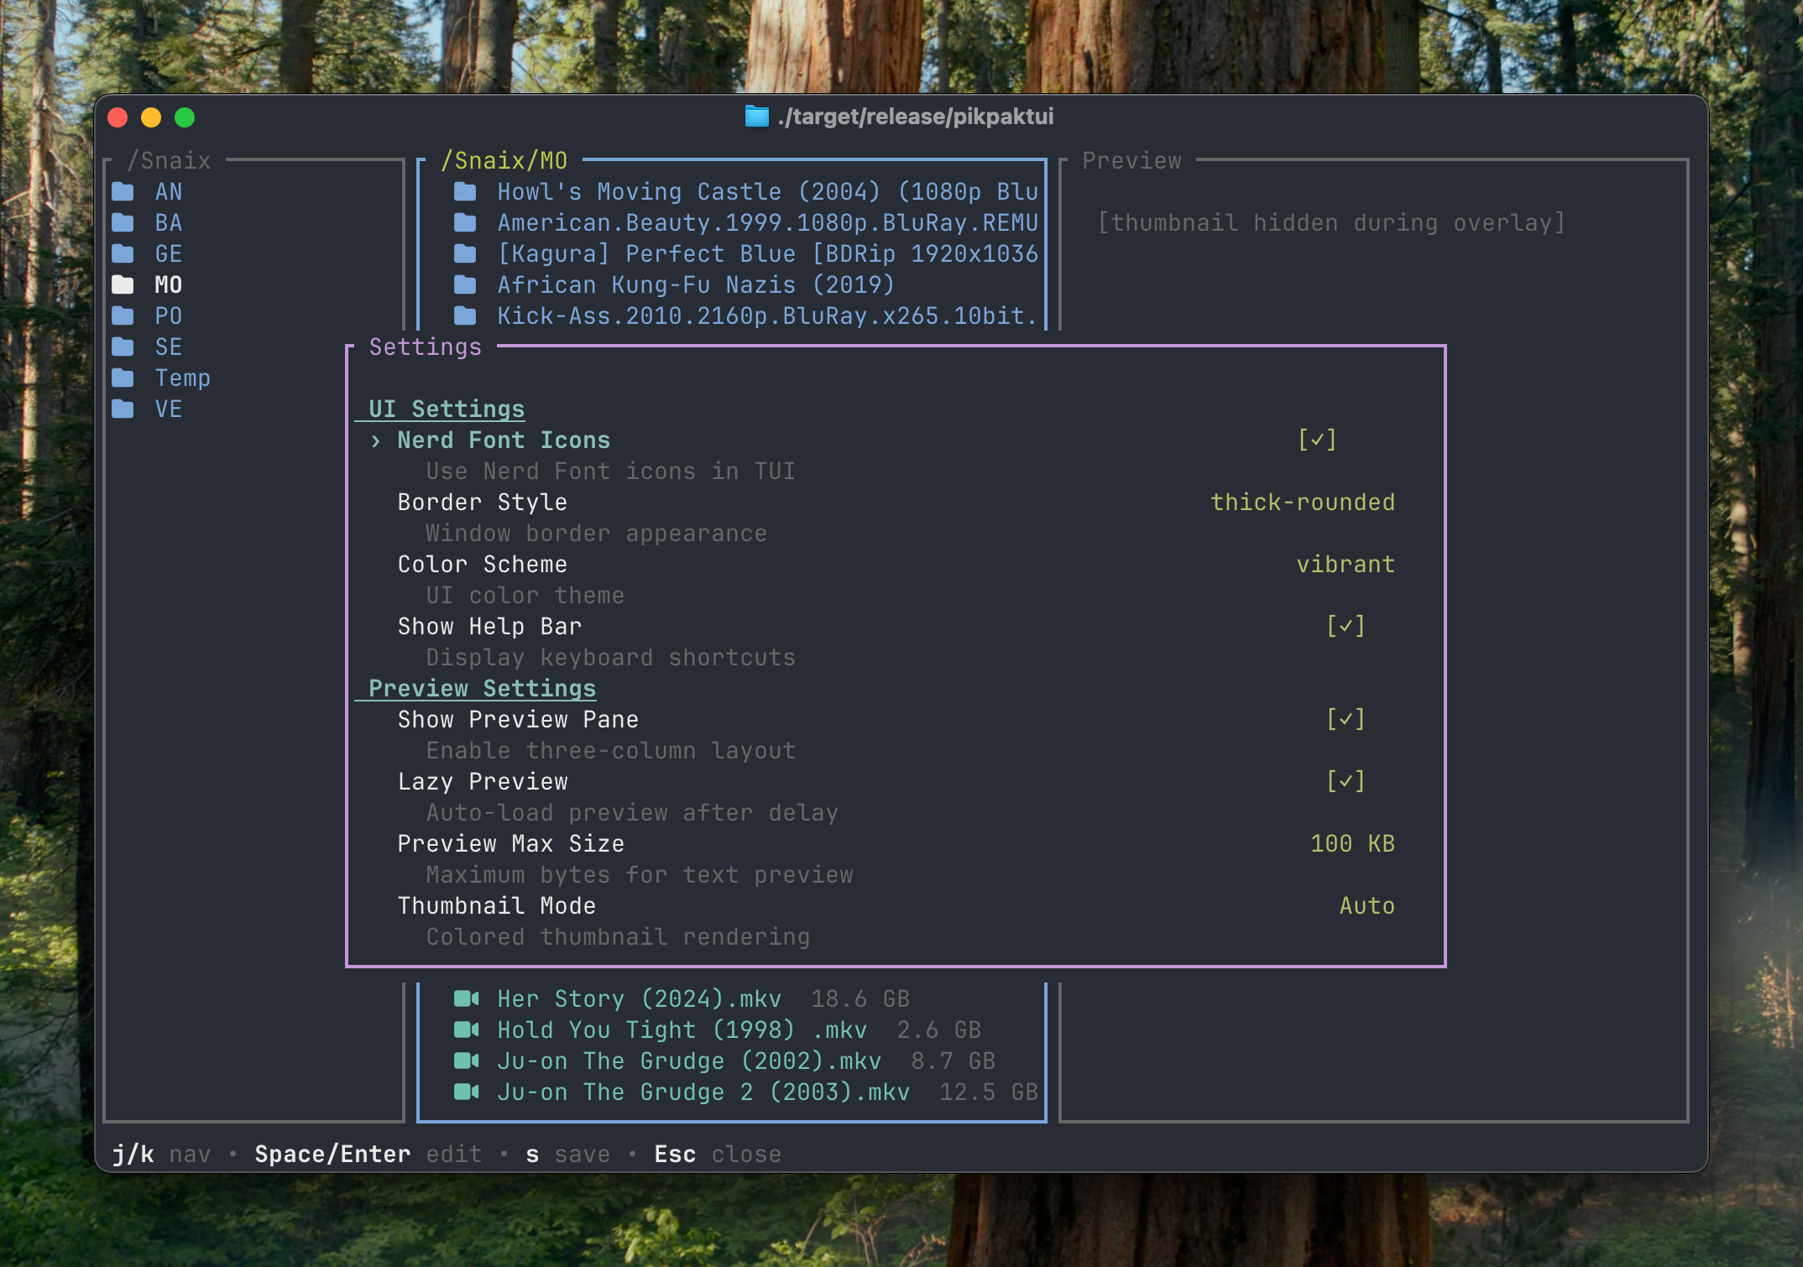
Task: Change the vibrant Color Scheme value
Action: point(1345,564)
